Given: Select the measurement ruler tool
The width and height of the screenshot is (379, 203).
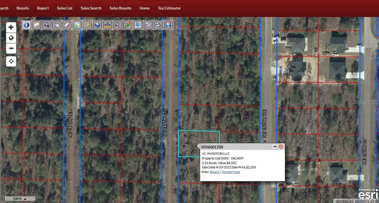Looking at the screenshot, I should click(x=107, y=25).
